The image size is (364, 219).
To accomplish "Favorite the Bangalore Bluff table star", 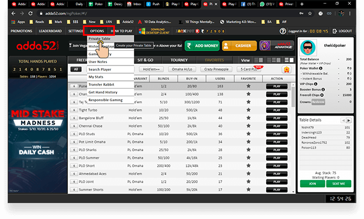I will click(249, 118).
